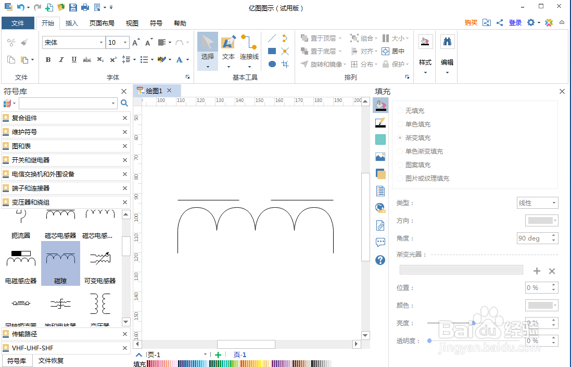Click the gradient stops color bar
The image size is (571, 367).
click(461, 270)
